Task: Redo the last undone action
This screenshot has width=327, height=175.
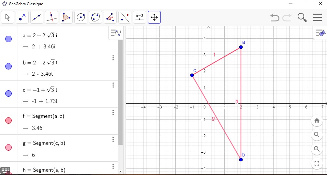Action: (287, 18)
